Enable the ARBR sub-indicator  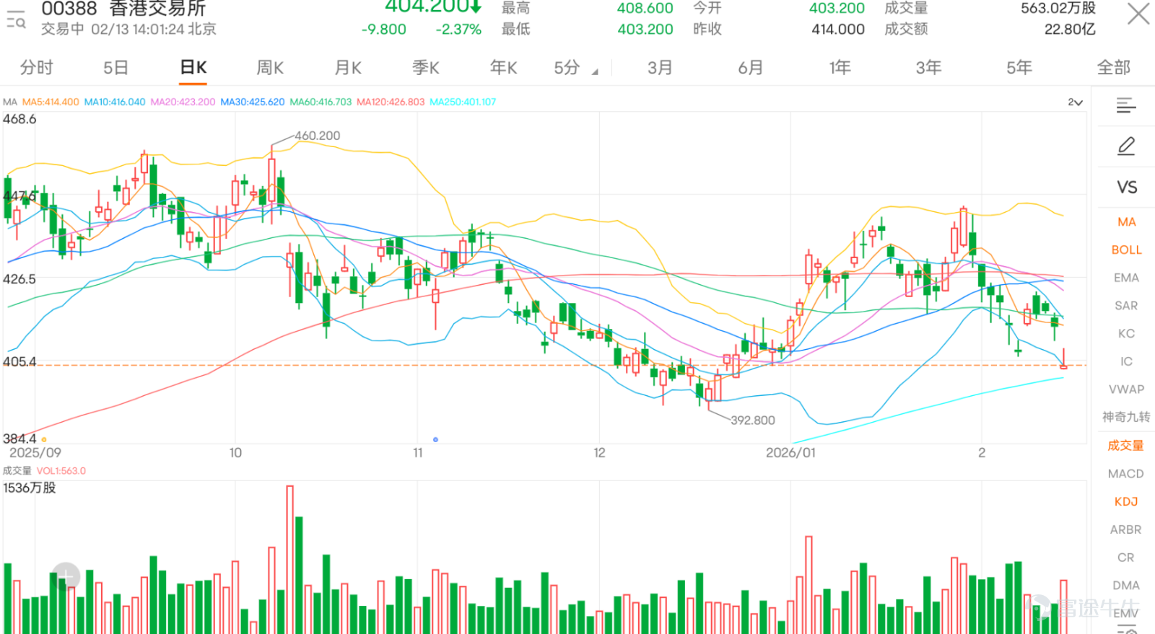tap(1127, 529)
